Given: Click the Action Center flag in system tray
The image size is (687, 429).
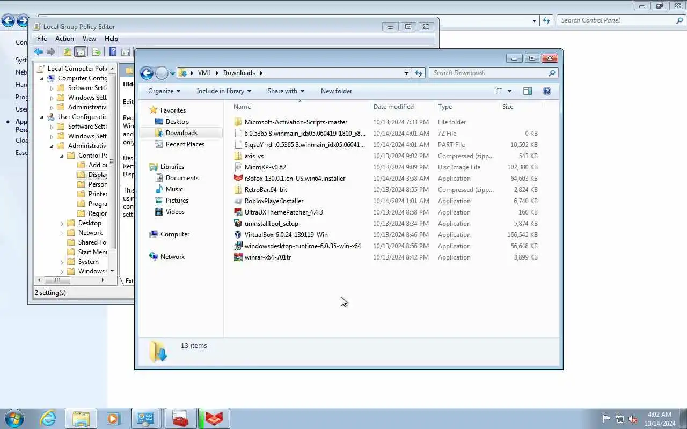Looking at the screenshot, I should [606, 419].
